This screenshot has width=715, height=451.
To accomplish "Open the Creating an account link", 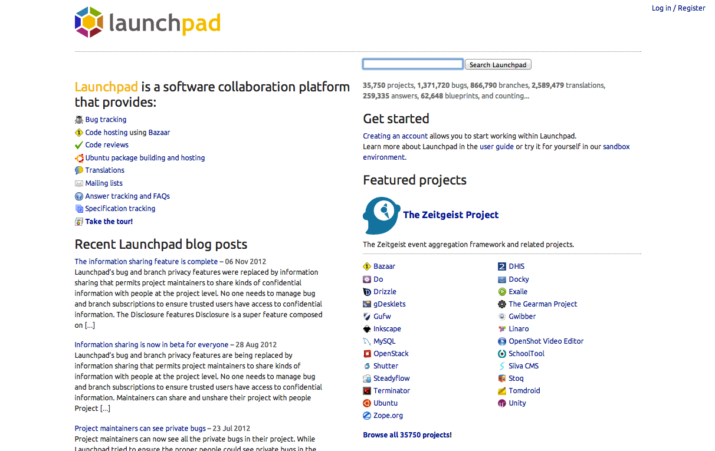I will pyautogui.click(x=395, y=136).
